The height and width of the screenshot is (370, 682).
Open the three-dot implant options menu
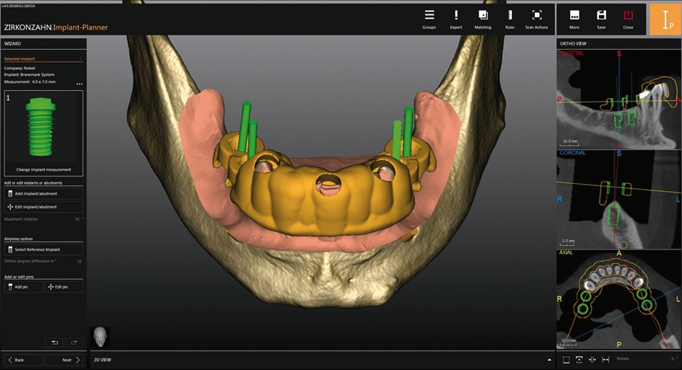tap(79, 84)
